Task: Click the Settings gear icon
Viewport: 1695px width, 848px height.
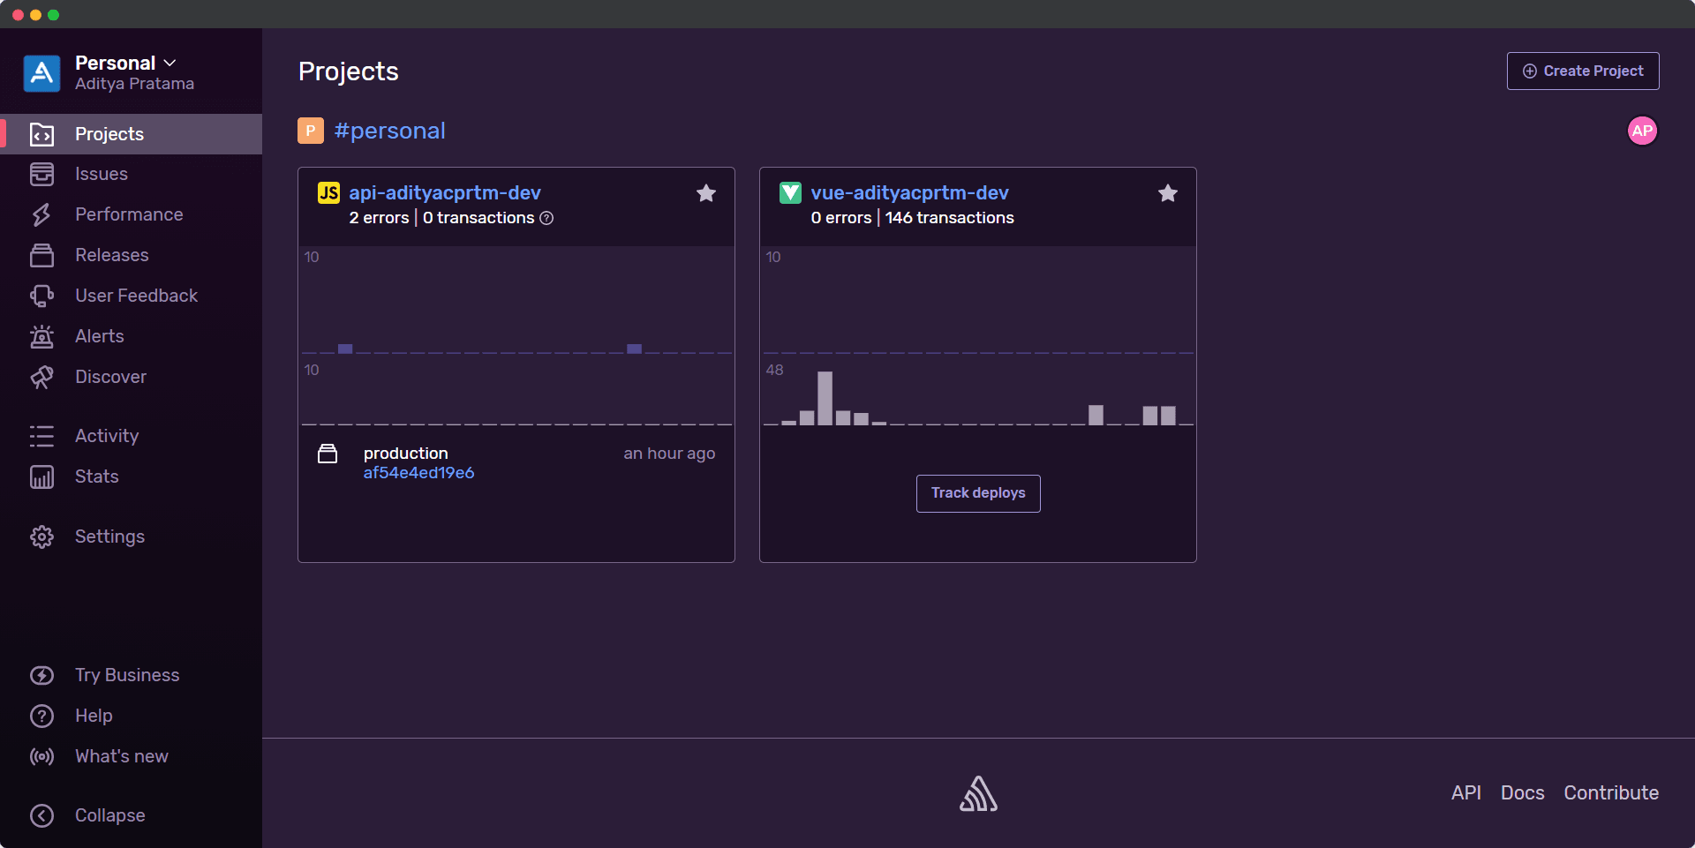Action: tap(41, 537)
